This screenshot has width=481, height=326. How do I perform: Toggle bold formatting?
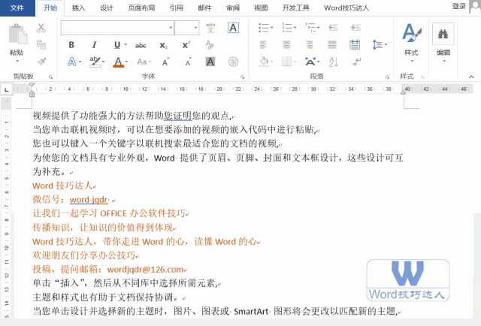(x=71, y=45)
